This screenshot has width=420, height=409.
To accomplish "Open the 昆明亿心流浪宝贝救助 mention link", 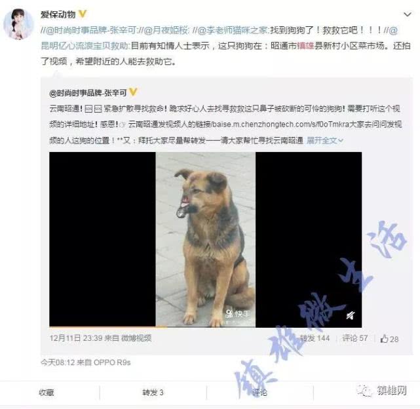I will (x=86, y=46).
